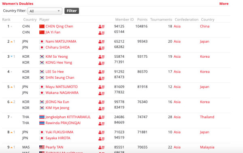The height and width of the screenshot is (153, 243).
Task: Open China country link in rank 1 row
Action: point(205,26)
